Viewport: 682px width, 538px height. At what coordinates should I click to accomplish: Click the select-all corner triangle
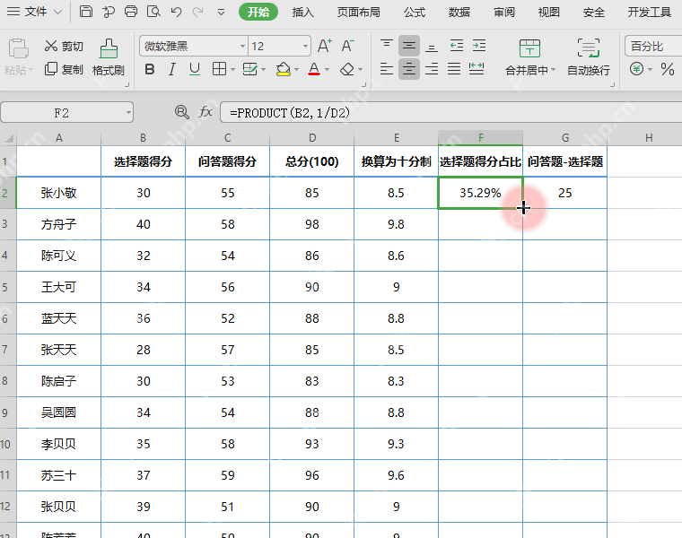coord(8,138)
